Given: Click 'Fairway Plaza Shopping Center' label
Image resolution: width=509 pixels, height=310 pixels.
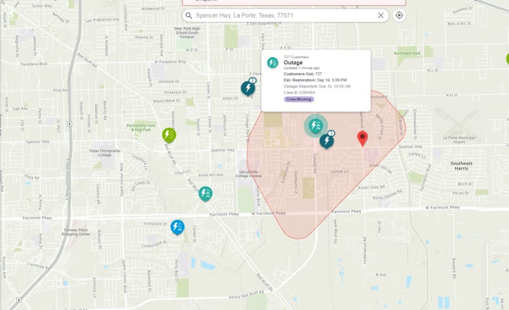Looking at the screenshot, I should [76, 232].
